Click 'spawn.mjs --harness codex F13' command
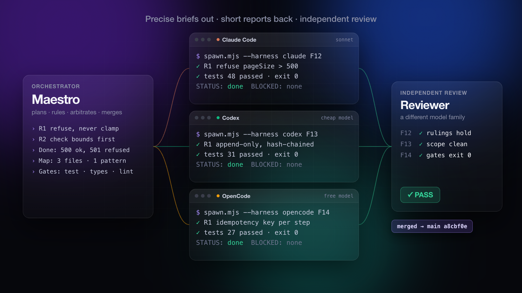522x293 pixels. [261, 134]
